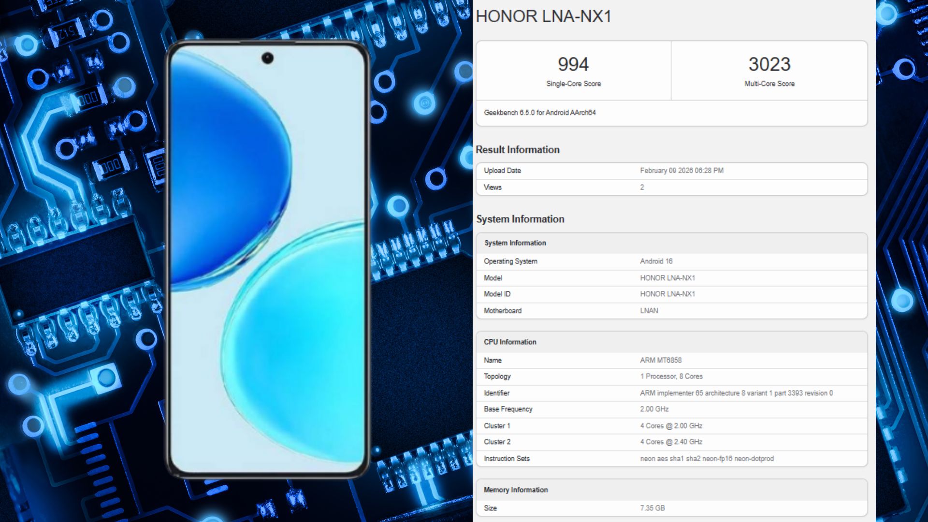Viewport: 928px width, 522px height.
Task: Expand the Result Information section
Action: (518, 150)
